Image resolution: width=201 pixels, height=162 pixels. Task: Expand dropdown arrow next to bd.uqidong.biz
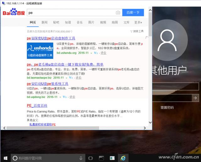pyautogui.click(x=60, y=97)
